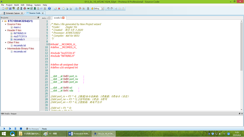Viewport: 244px width, 137px height.
Task: Open 3D Visualizer toolbar icon
Action: [28, 9]
